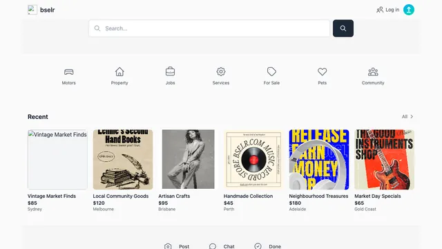Click the Sydney location text
The height and width of the screenshot is (249, 442).
35,209
